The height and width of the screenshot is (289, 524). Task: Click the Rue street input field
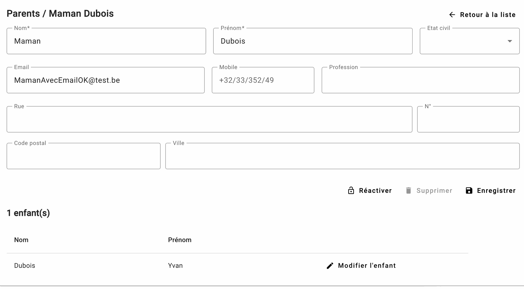tap(209, 120)
